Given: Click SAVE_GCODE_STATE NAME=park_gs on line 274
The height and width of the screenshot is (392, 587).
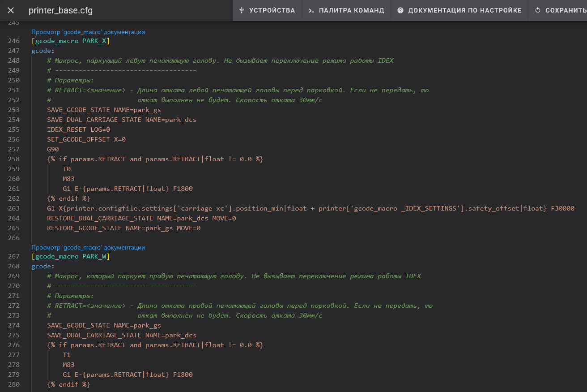Looking at the screenshot, I should 104,325.
